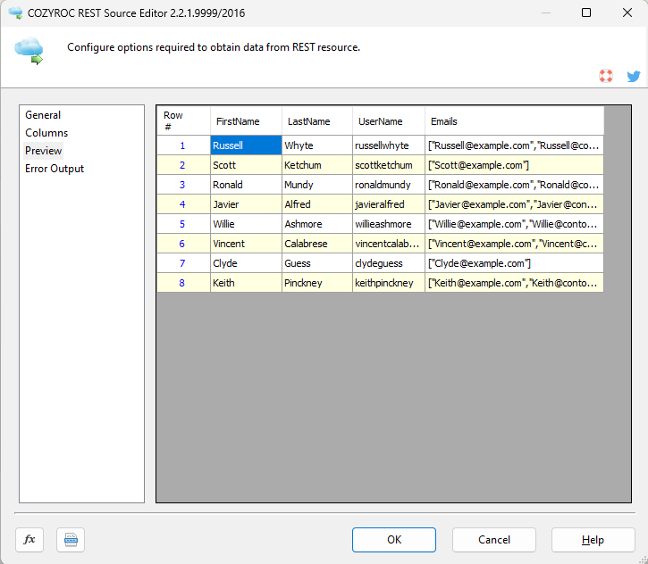Select row number 1
The width and height of the screenshot is (648, 564).
(183, 145)
